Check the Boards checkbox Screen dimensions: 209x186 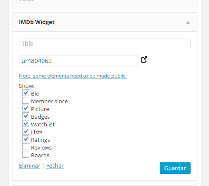click(26, 154)
